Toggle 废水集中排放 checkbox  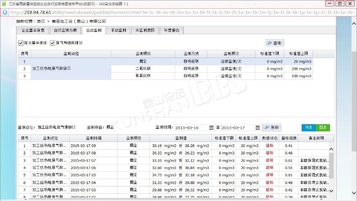point(21,43)
